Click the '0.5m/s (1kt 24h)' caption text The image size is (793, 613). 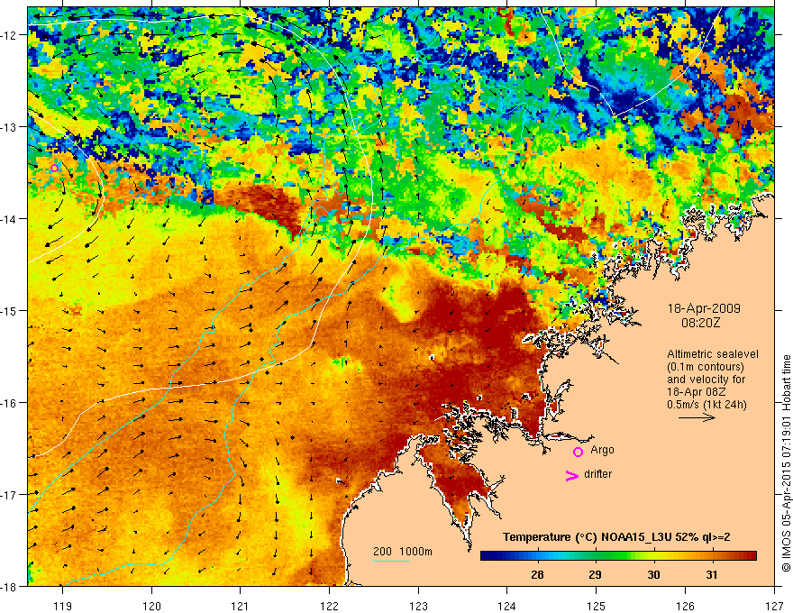(x=706, y=405)
